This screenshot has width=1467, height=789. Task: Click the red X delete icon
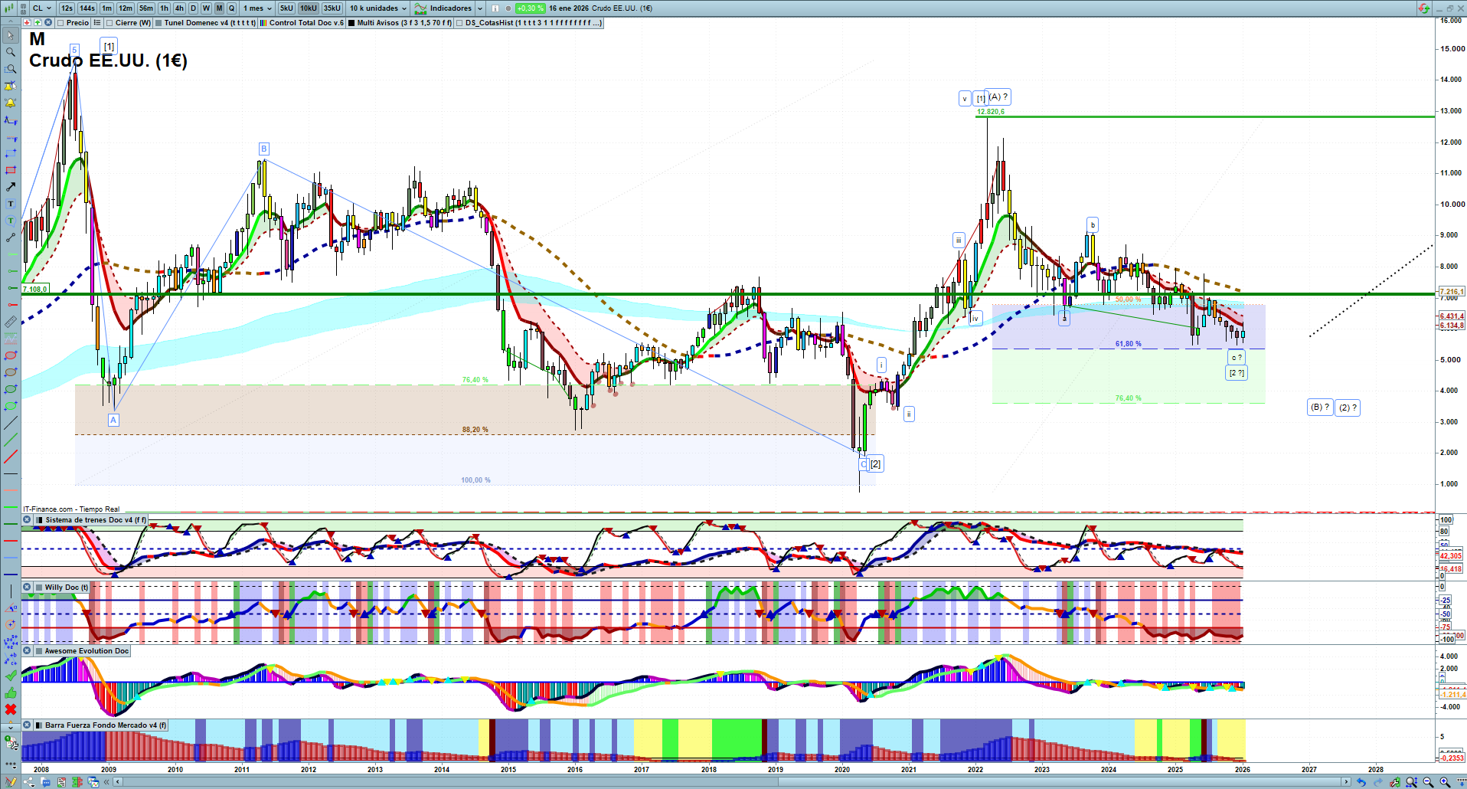pos(11,709)
